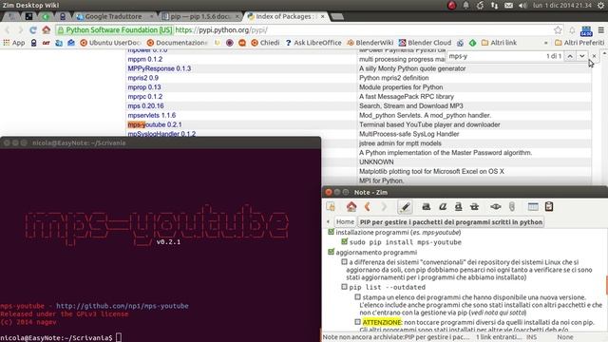Screen dimensions: 608x342
Task: Insert link using Zim toolbar link icon
Action: (496, 207)
